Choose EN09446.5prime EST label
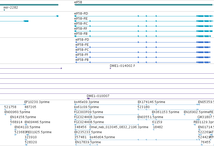This screenshot has height=146, width=214. tap(37, 122)
